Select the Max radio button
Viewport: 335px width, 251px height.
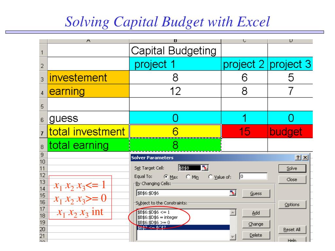166,177
